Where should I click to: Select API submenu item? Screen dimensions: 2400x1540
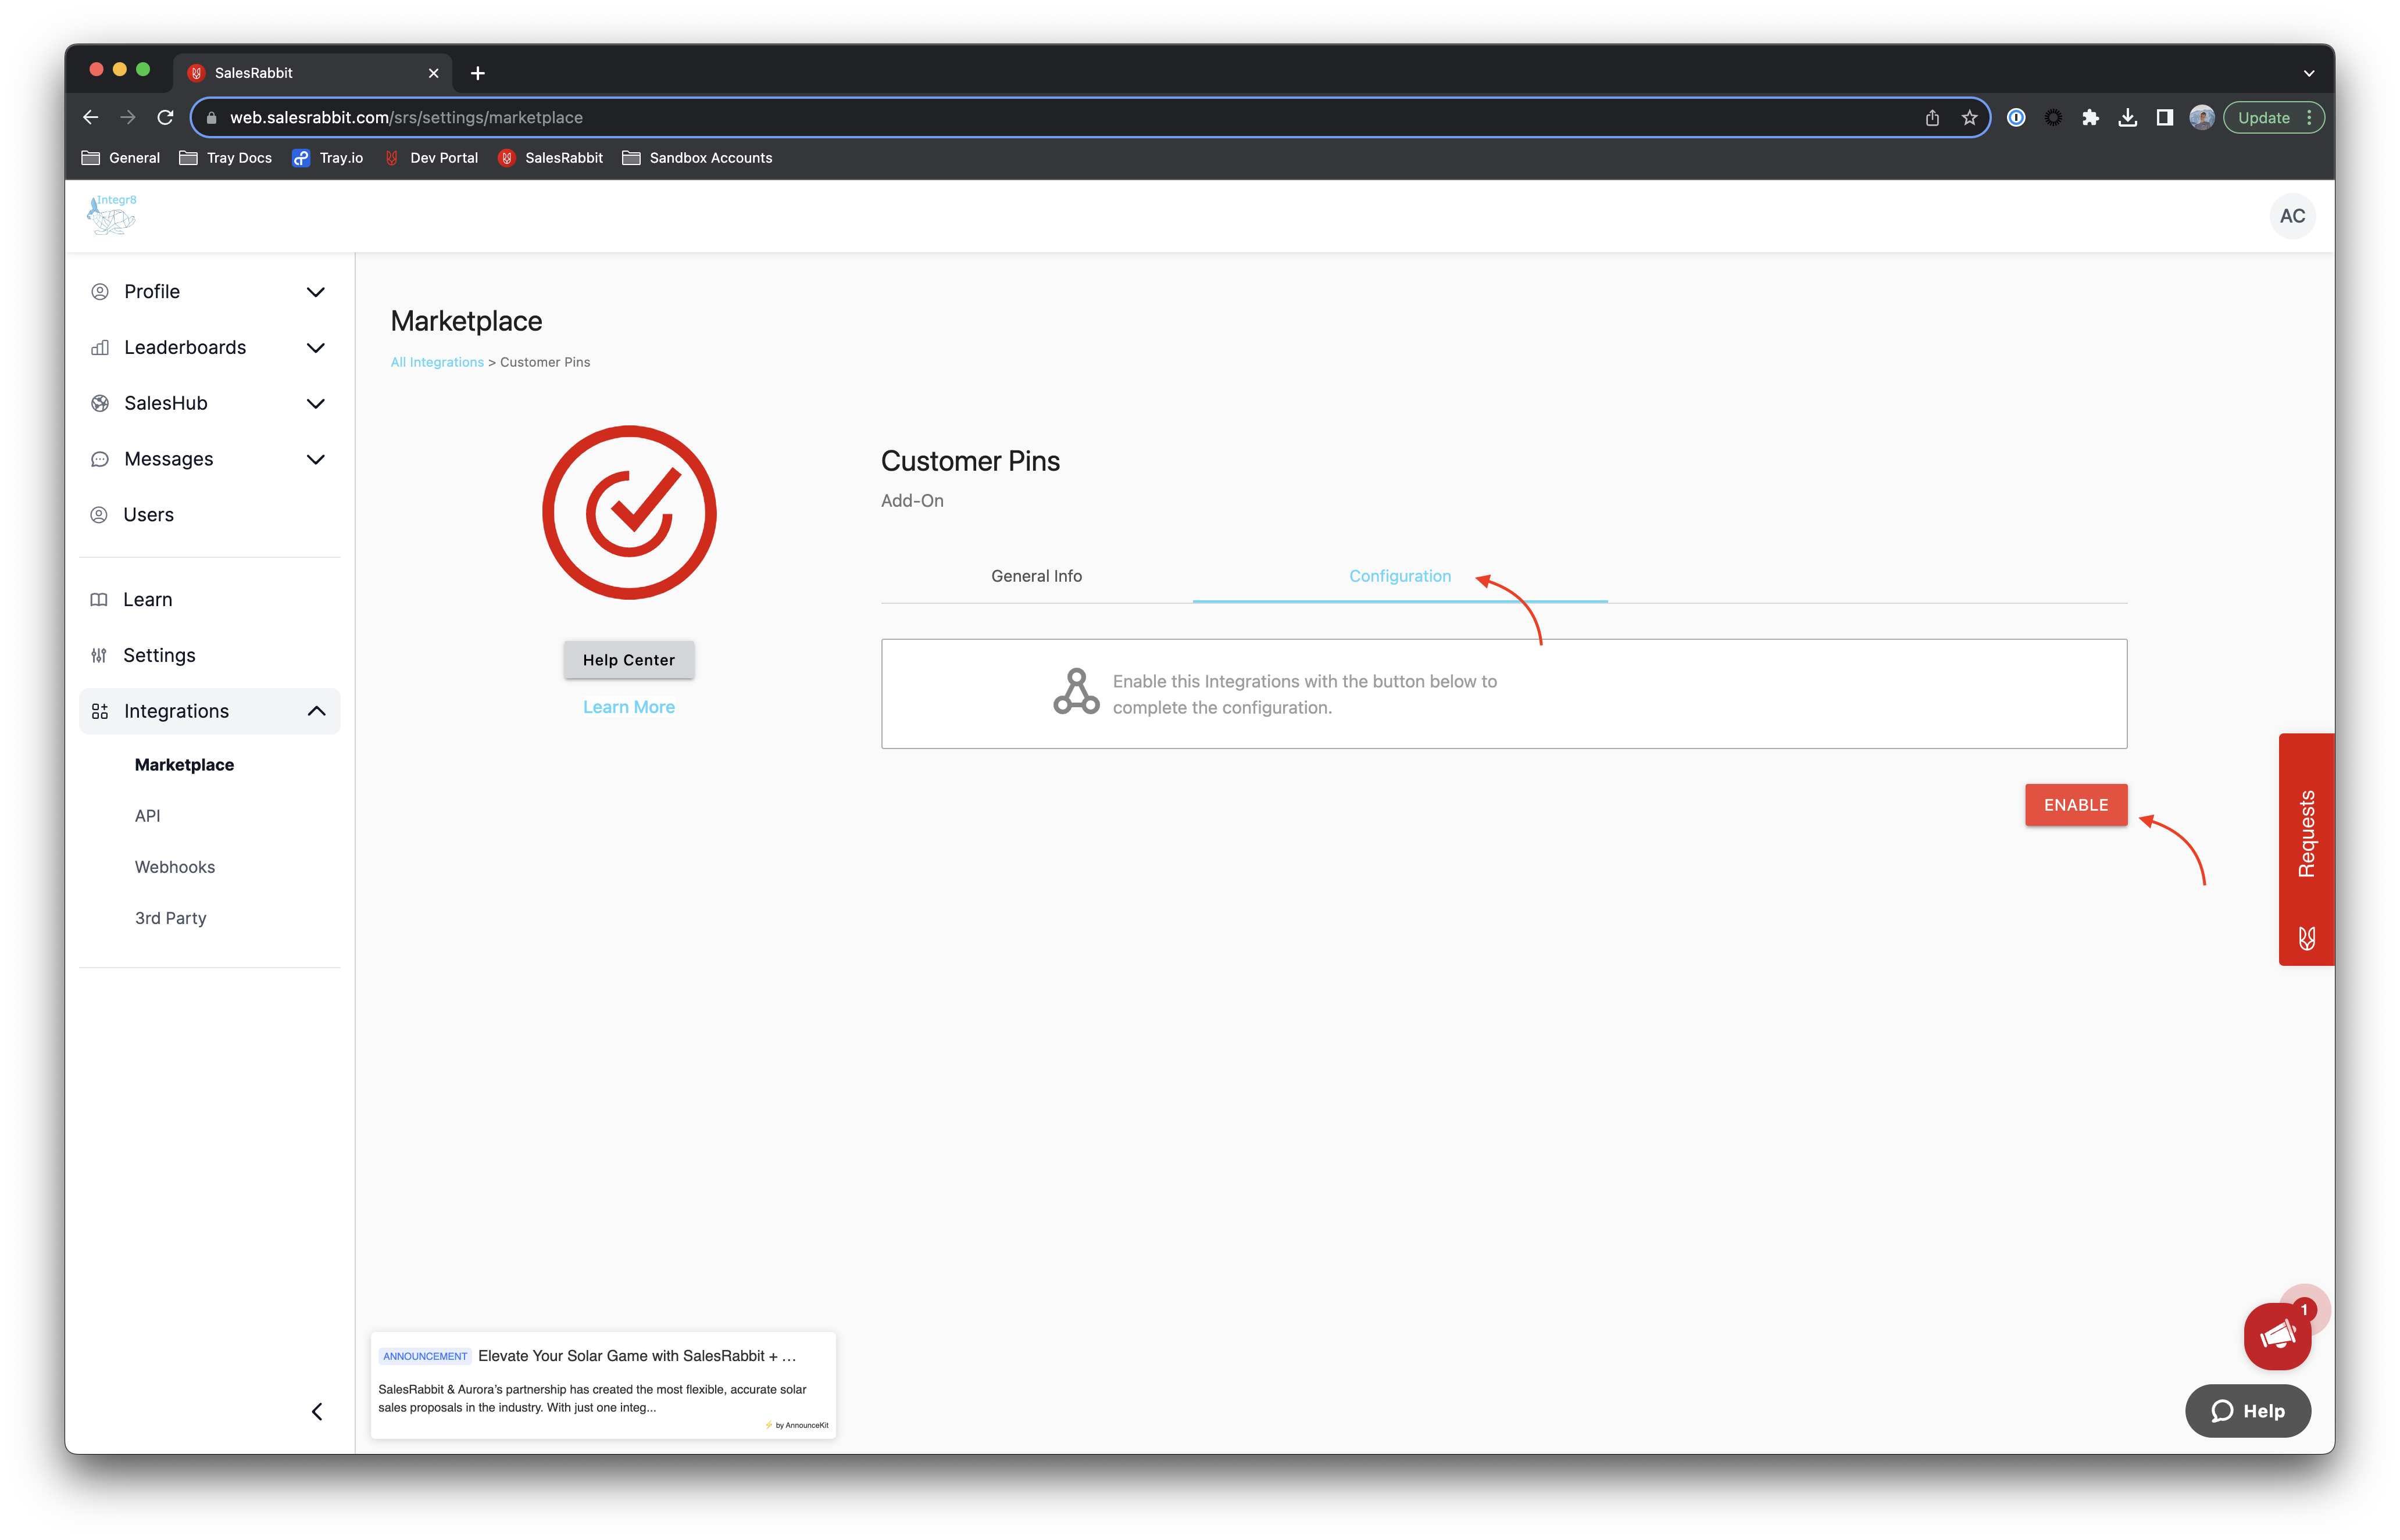(x=147, y=816)
